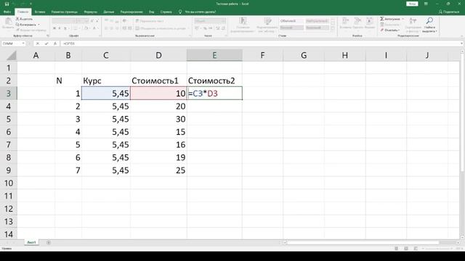Open Форматировать как таблицу menu

[267, 25]
